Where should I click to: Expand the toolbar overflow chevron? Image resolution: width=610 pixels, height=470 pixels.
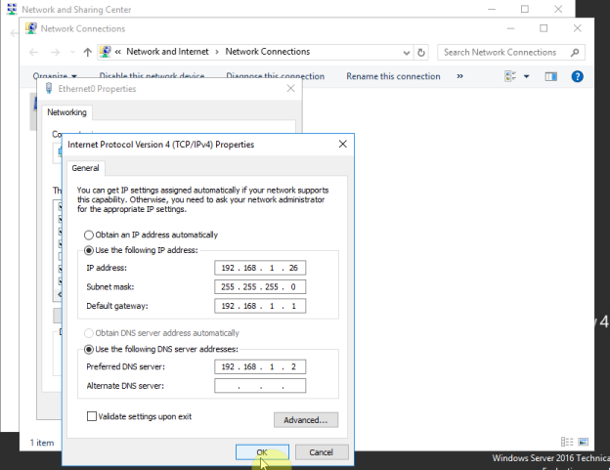(x=459, y=76)
